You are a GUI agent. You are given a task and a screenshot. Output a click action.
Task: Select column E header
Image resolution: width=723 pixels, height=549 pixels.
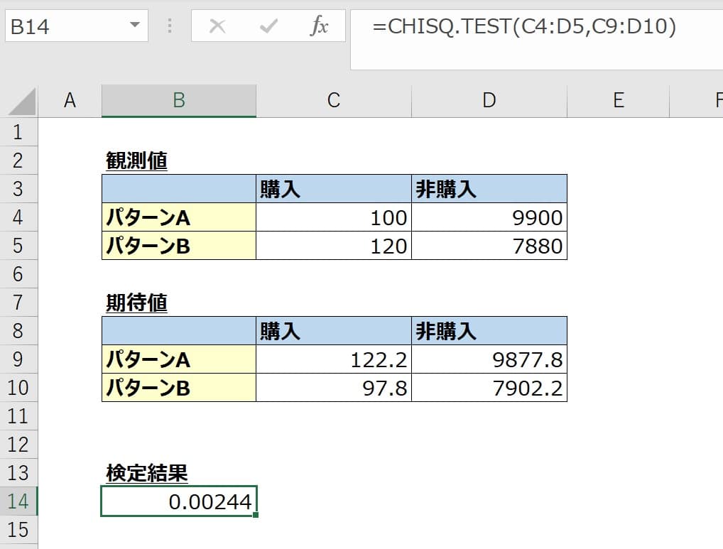(x=618, y=101)
